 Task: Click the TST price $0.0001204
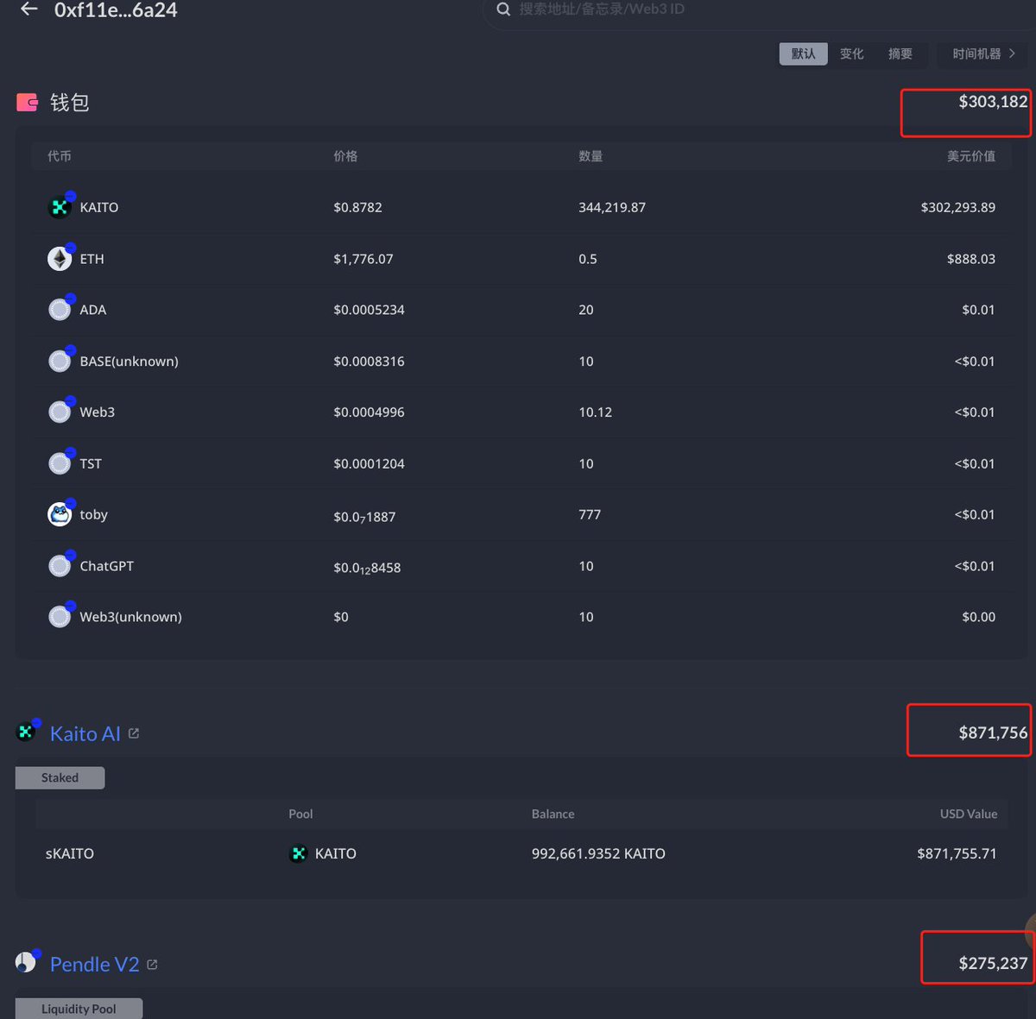point(369,463)
